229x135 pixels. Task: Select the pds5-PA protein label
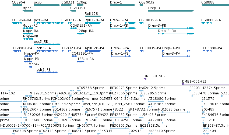pyautogui.click(x=44, y=48)
